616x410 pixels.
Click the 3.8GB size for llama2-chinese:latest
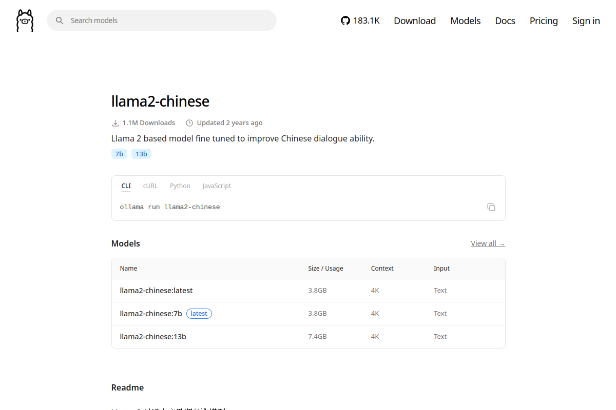[318, 291]
